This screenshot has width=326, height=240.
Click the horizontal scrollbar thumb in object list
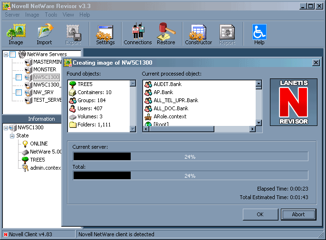[182, 129]
